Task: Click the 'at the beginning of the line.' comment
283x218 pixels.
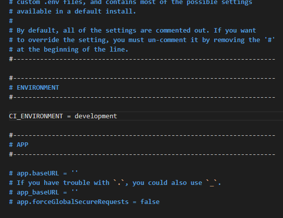Action: coord(69,50)
